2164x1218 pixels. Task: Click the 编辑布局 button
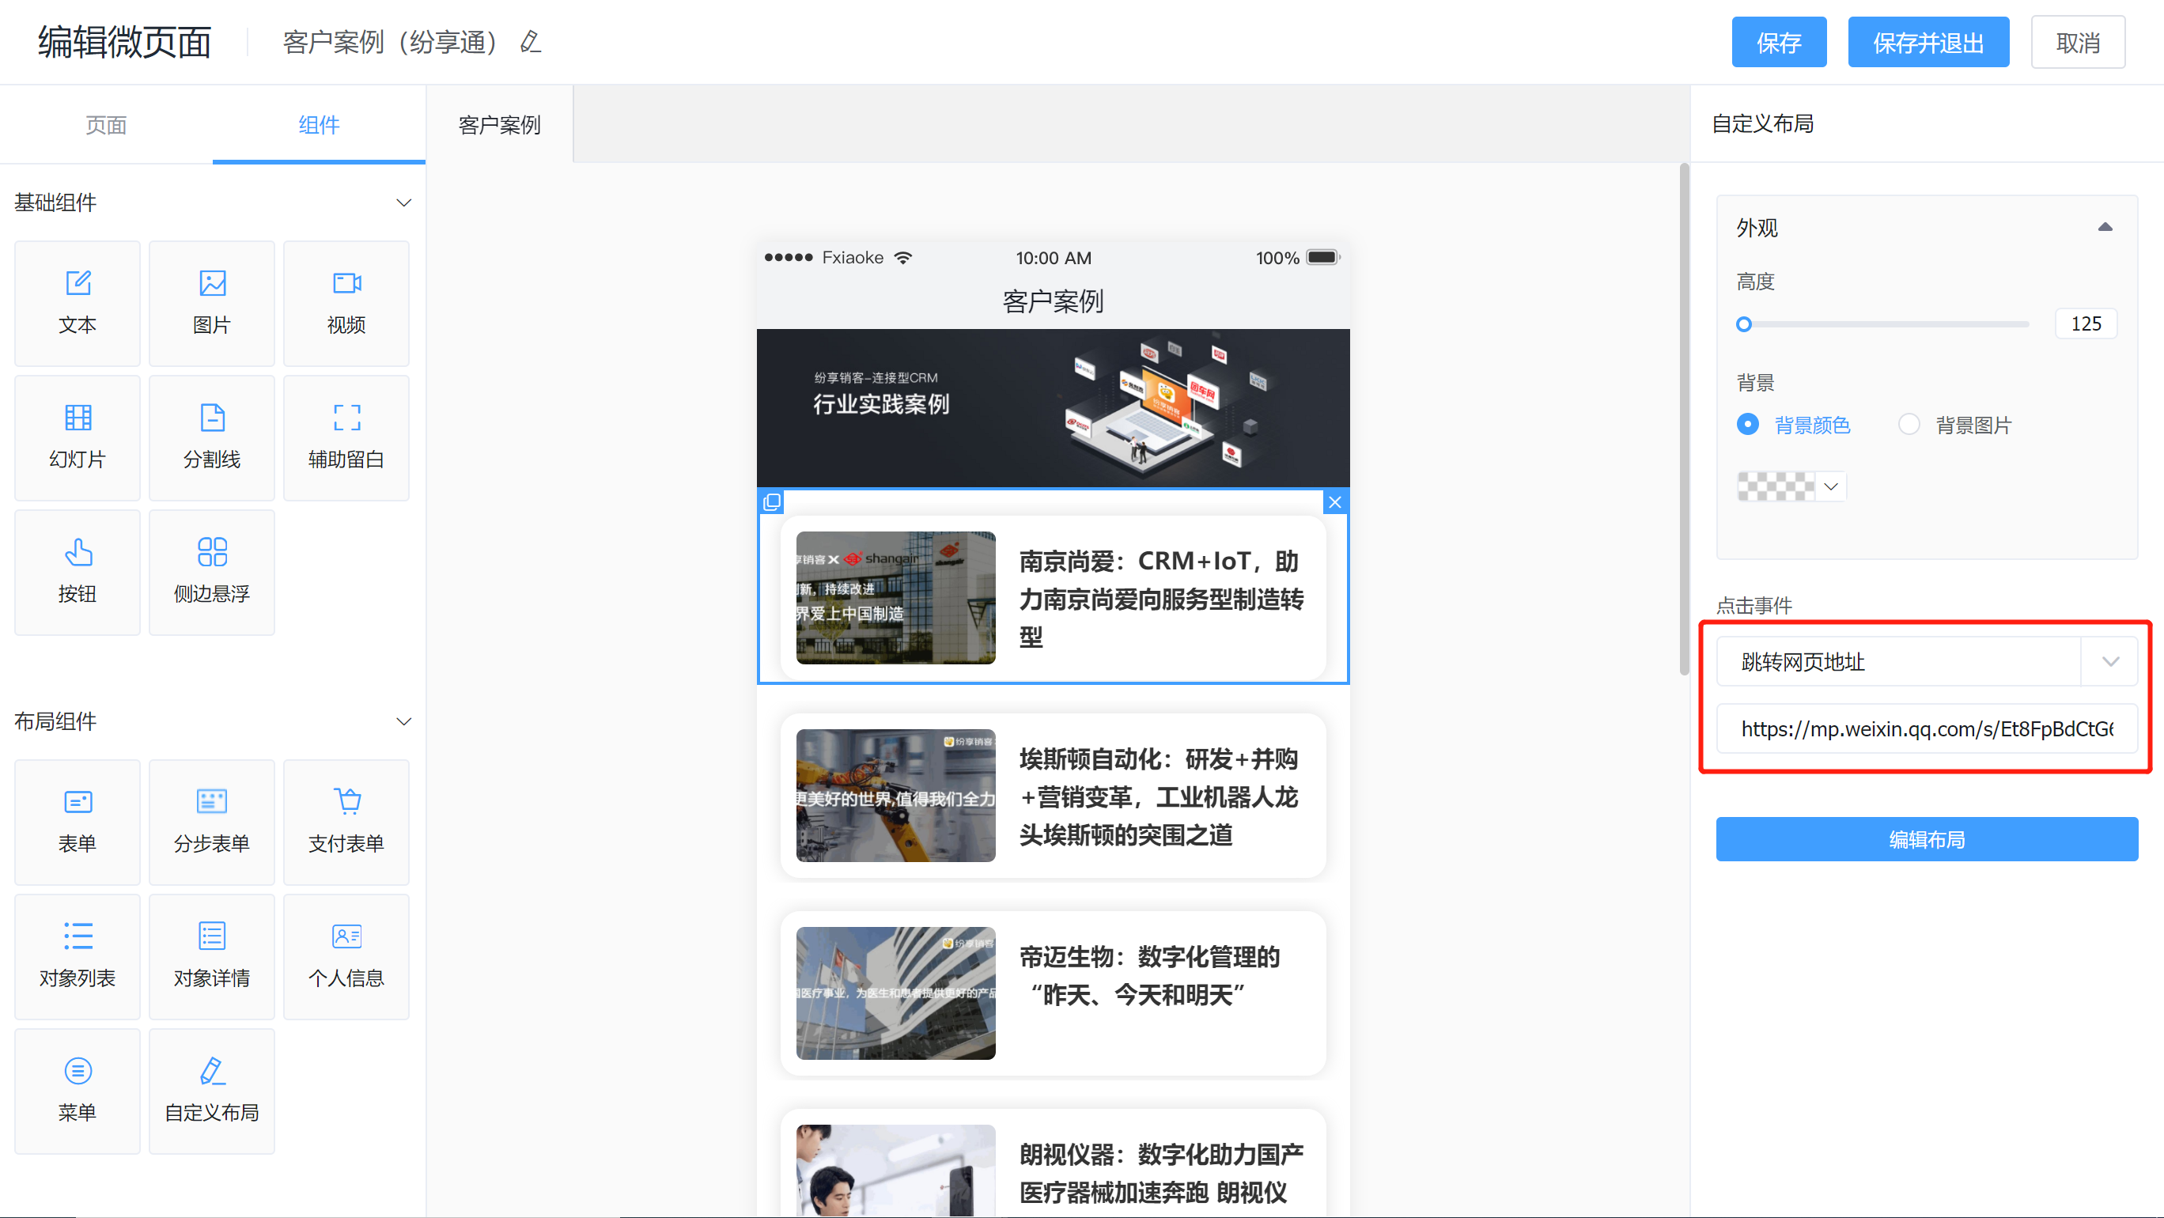click(1926, 839)
